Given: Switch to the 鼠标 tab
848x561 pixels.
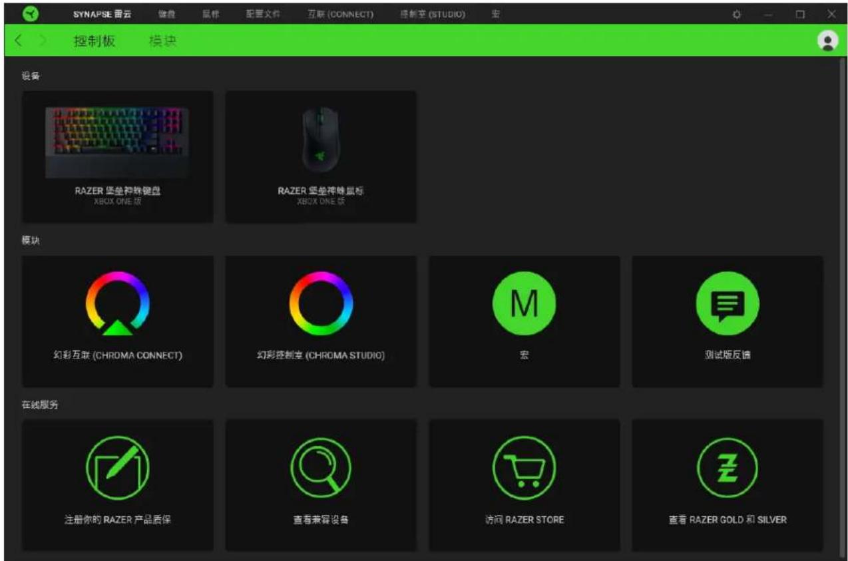Looking at the screenshot, I should point(211,14).
